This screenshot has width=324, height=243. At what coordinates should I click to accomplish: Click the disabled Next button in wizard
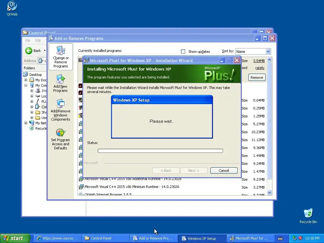coord(194,171)
